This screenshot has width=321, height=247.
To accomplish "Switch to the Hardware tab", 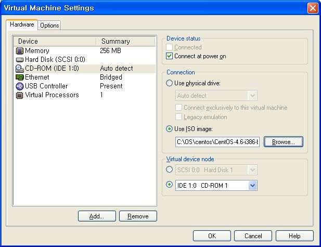I will point(22,24).
